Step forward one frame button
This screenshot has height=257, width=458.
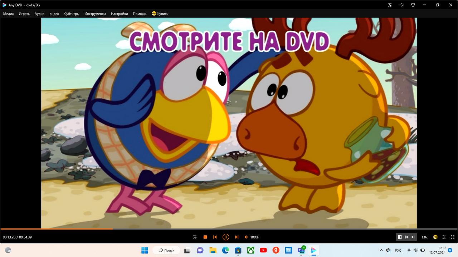(x=413, y=237)
